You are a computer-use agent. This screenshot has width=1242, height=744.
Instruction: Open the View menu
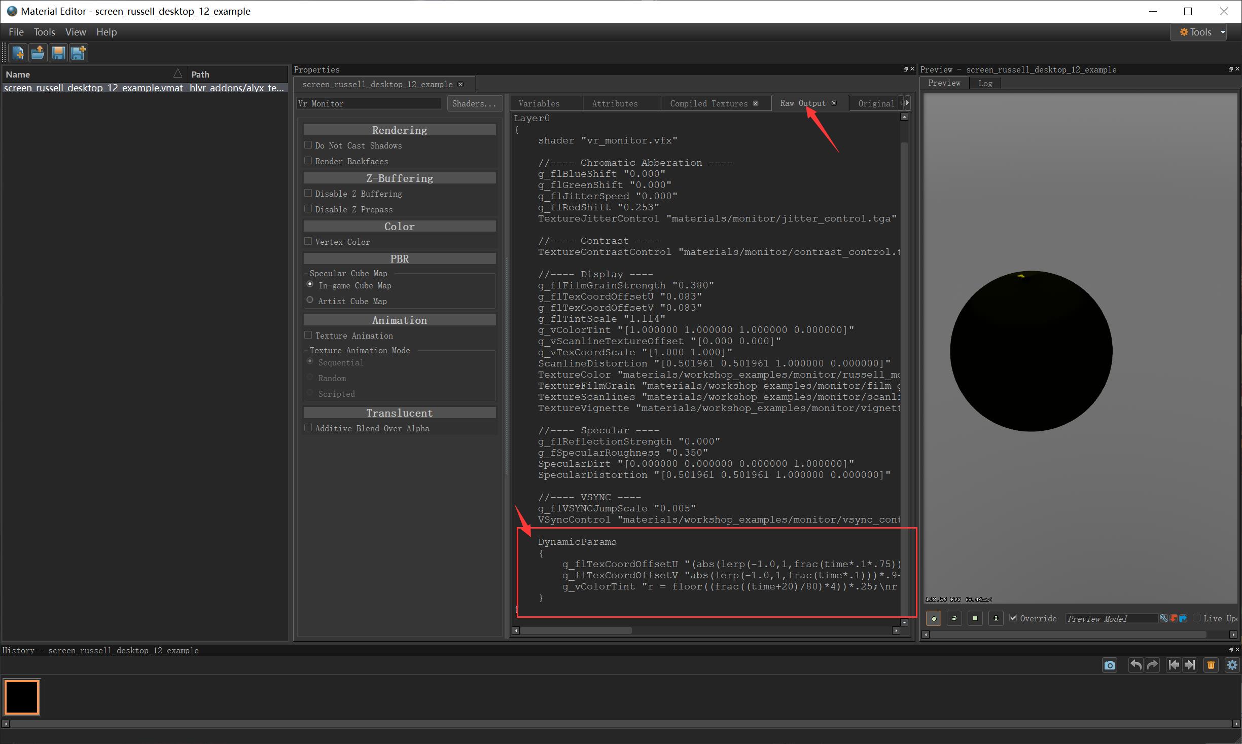[x=75, y=31]
